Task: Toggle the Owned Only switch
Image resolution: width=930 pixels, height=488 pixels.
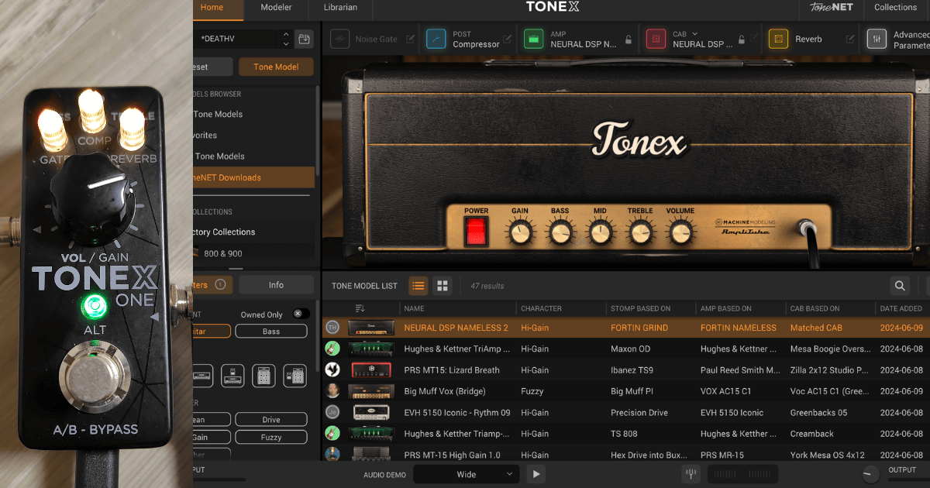Action: 301,314
